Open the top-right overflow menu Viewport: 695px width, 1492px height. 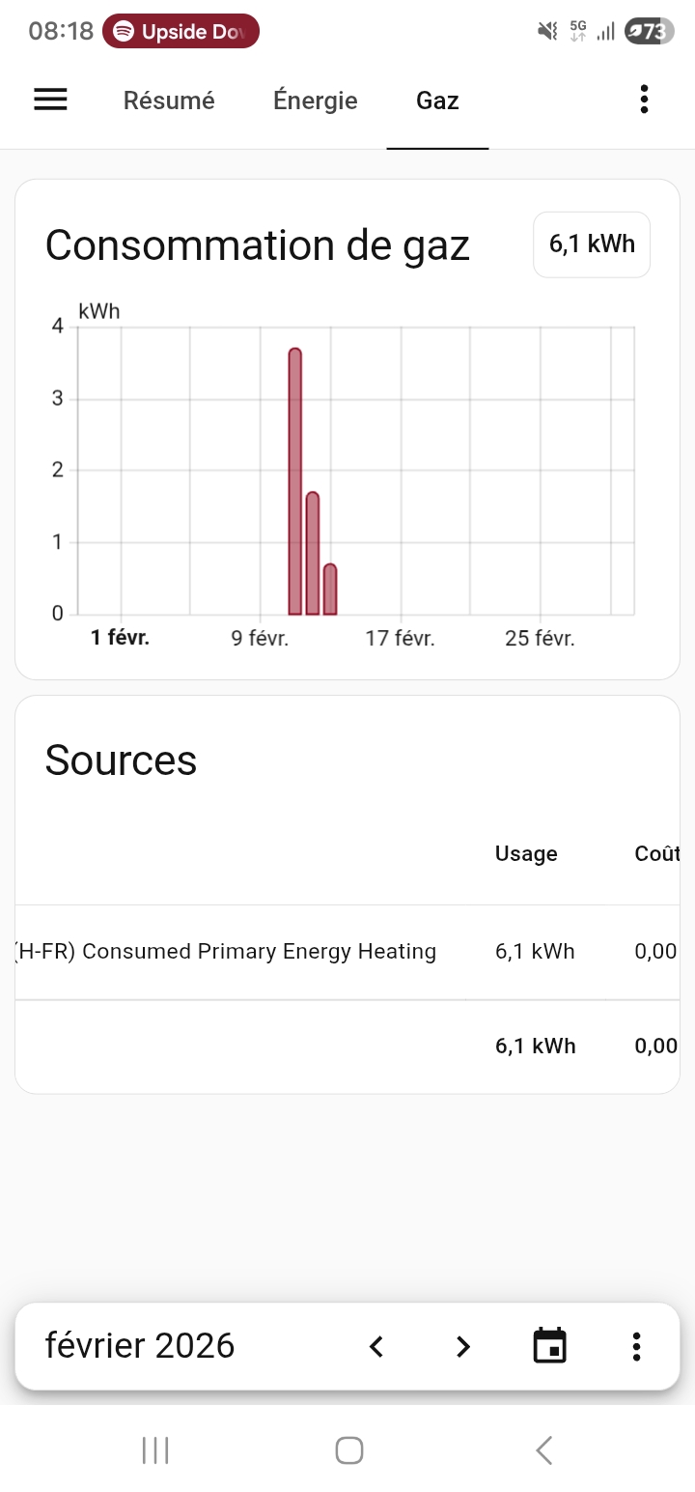(644, 100)
